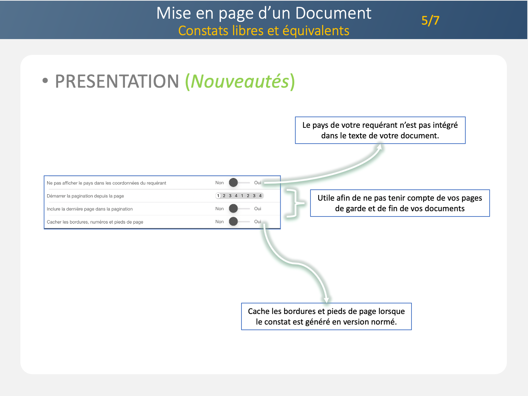This screenshot has height=396, width=528.
Task: Choose 'Oui' for including last page in pagination
Action: (258, 209)
